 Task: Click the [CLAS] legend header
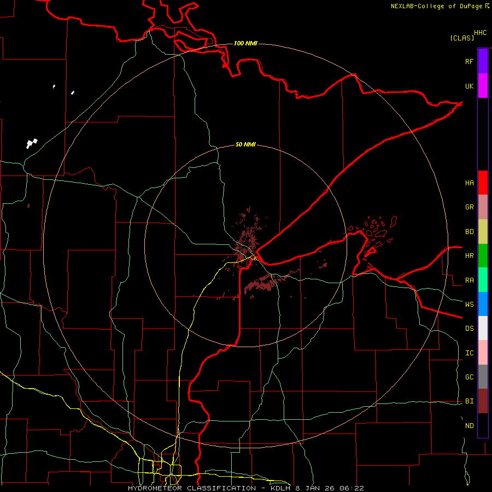tap(462, 38)
